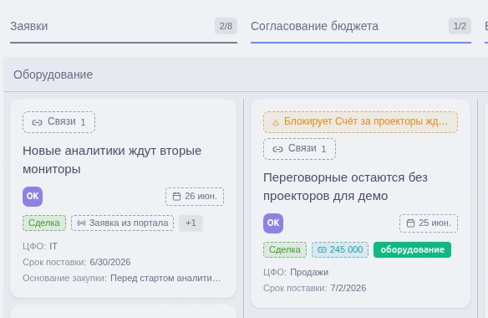Click the calendar icon beside 26 июн.
Screen dimensions: 488x318
point(176,197)
